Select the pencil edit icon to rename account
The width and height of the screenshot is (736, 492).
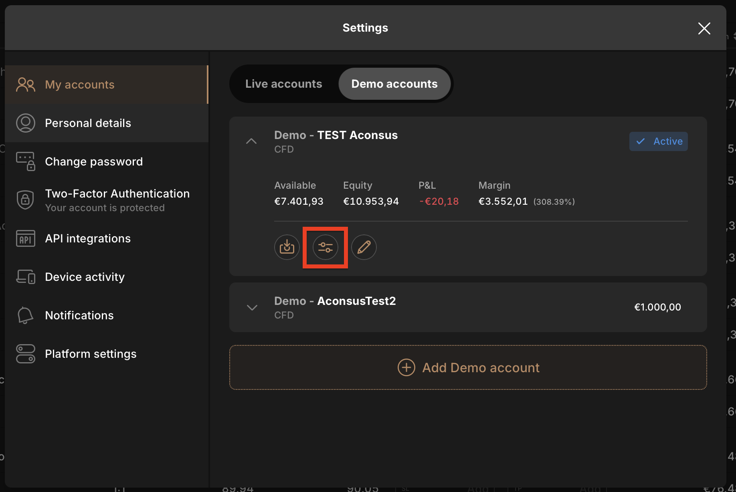363,247
